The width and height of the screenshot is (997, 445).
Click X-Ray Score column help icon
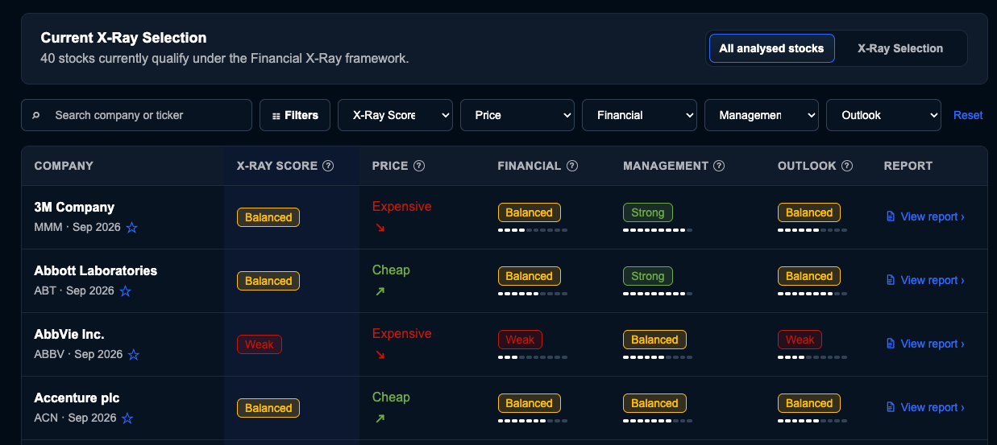coord(328,166)
